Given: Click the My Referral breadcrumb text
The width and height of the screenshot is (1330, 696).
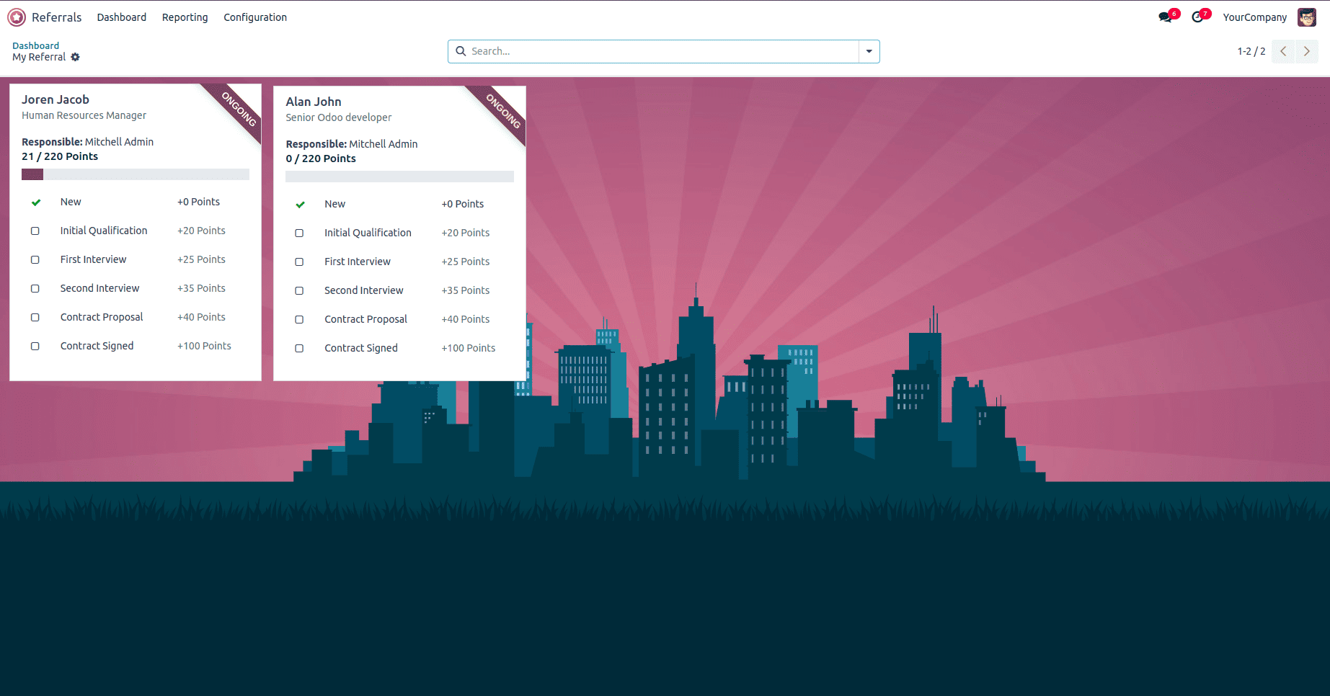Looking at the screenshot, I should point(39,57).
